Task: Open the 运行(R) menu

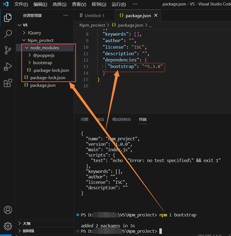Action: tap(119, 4)
